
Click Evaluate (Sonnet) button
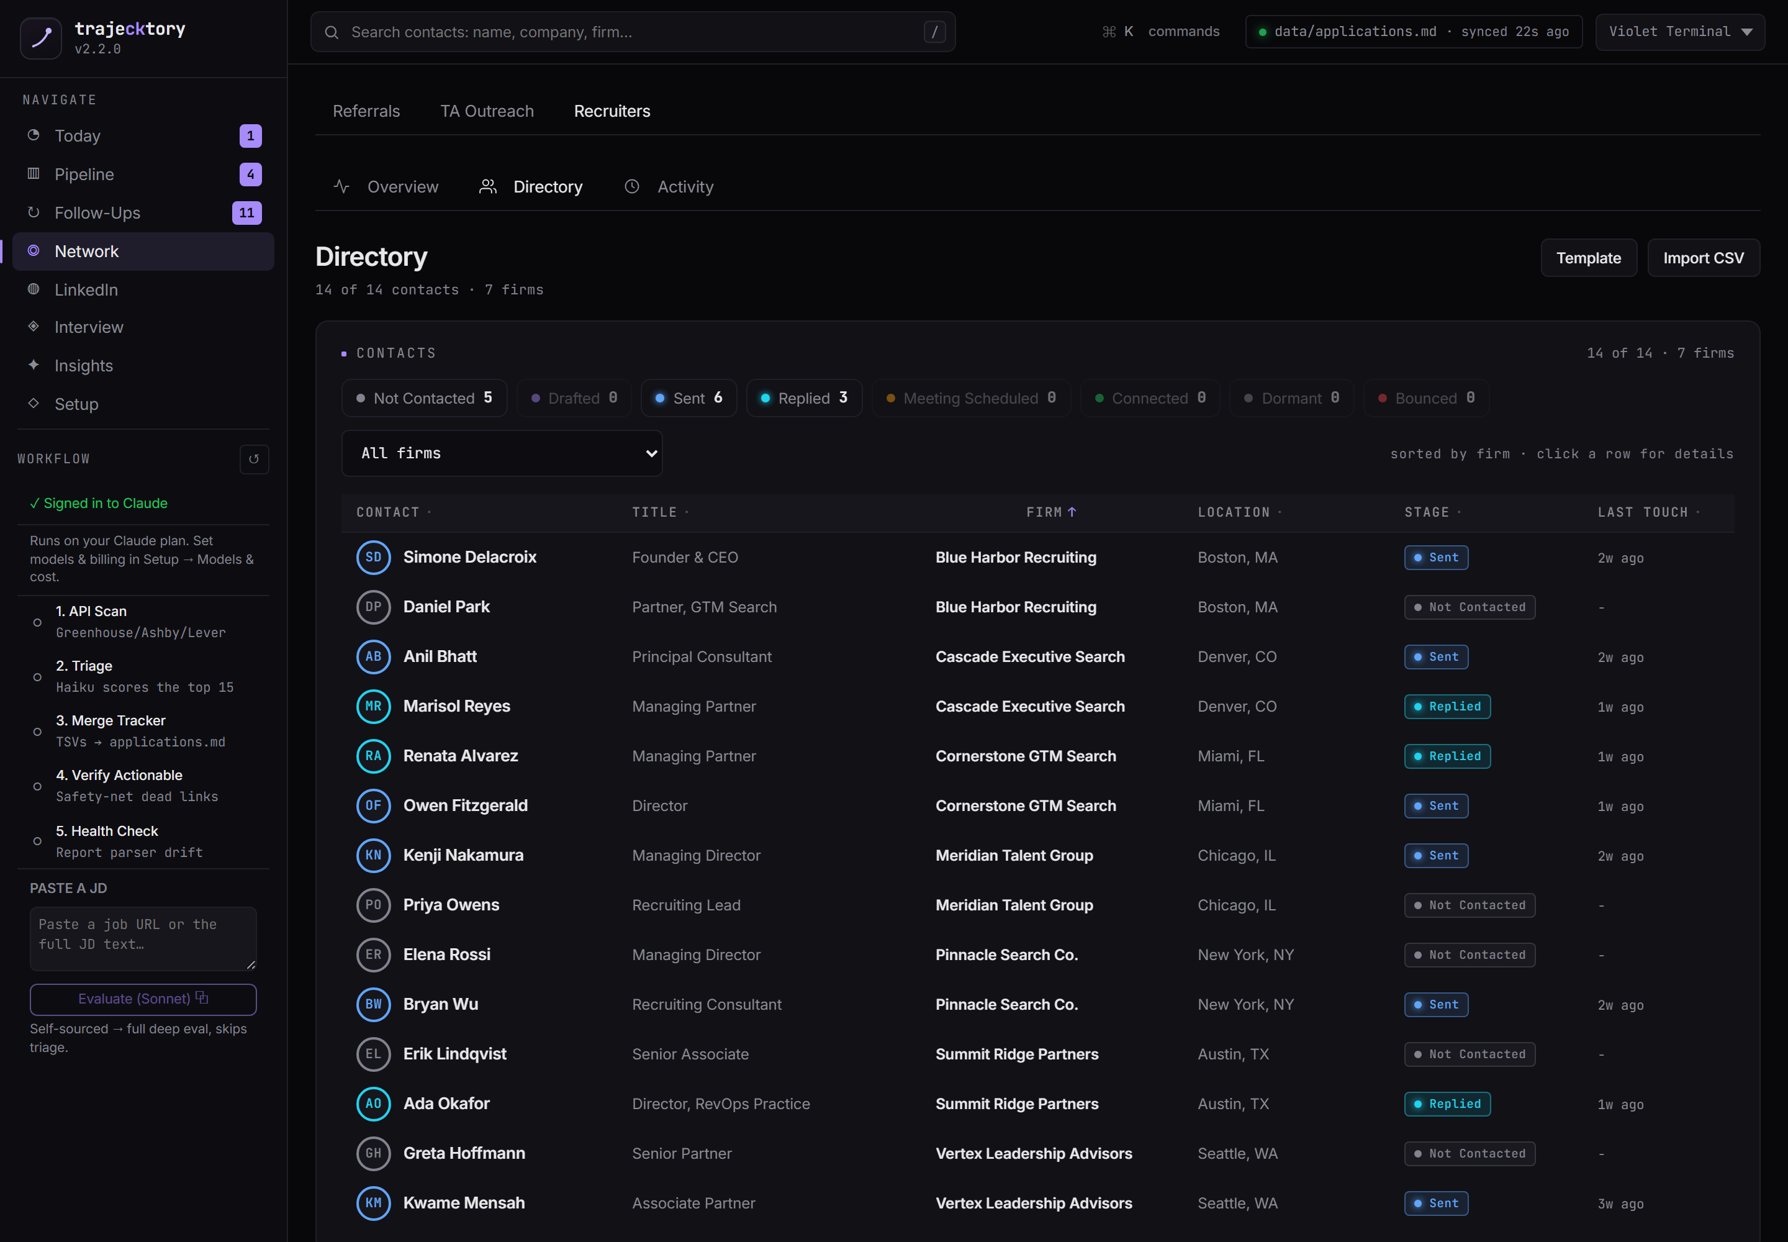143,999
